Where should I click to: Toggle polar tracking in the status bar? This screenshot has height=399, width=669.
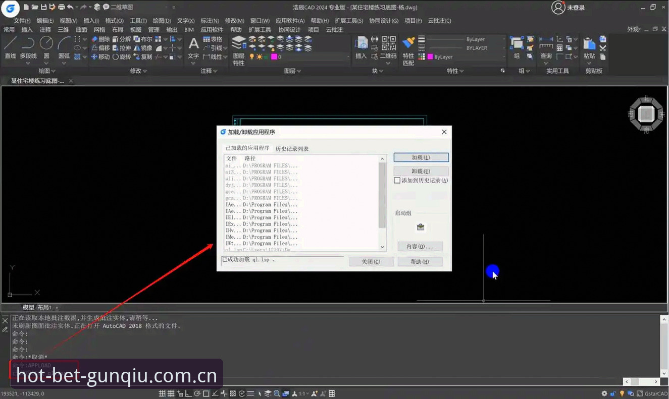click(x=197, y=393)
